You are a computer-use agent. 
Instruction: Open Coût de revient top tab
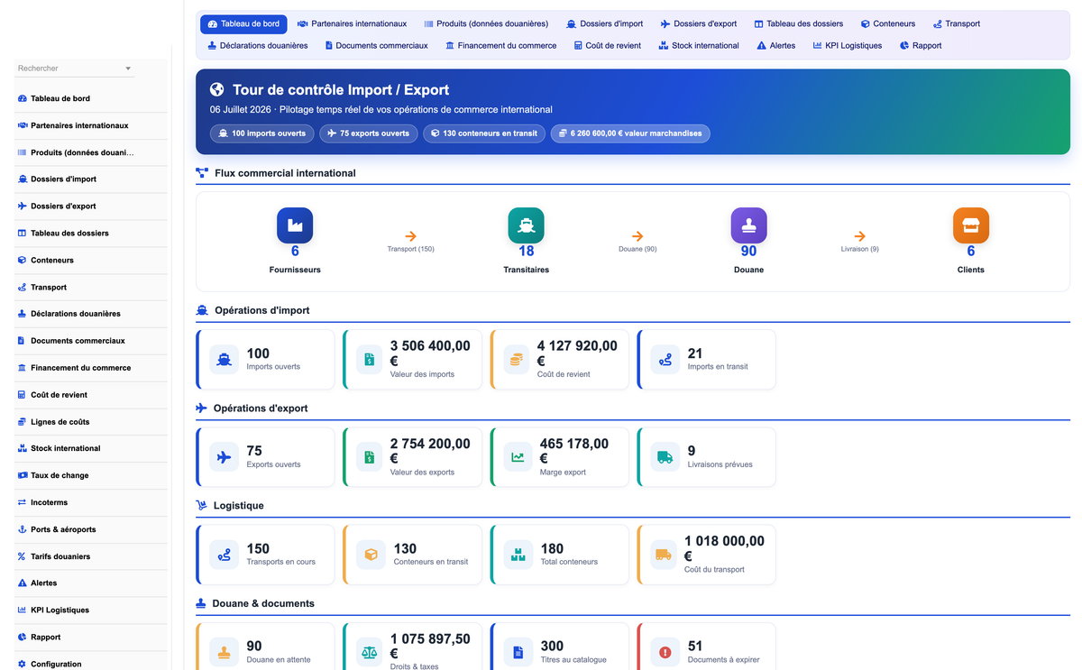pyautogui.click(x=608, y=45)
